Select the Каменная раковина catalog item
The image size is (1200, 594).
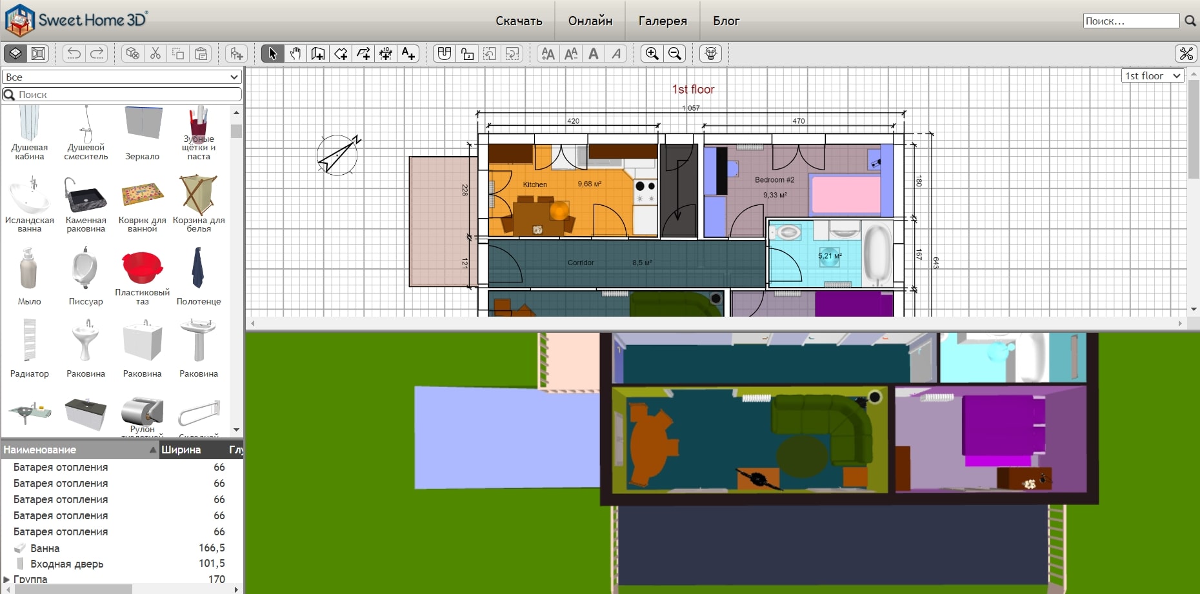(x=86, y=203)
